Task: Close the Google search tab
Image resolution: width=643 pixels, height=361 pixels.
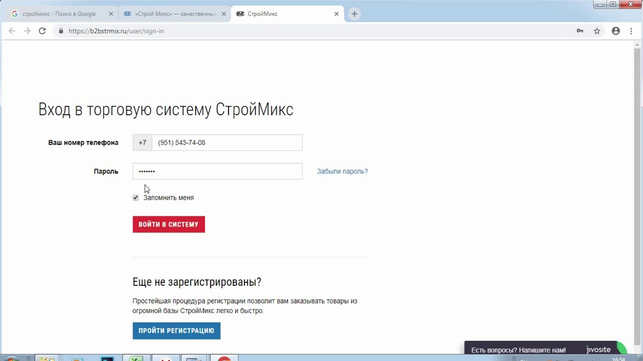Action: [111, 14]
